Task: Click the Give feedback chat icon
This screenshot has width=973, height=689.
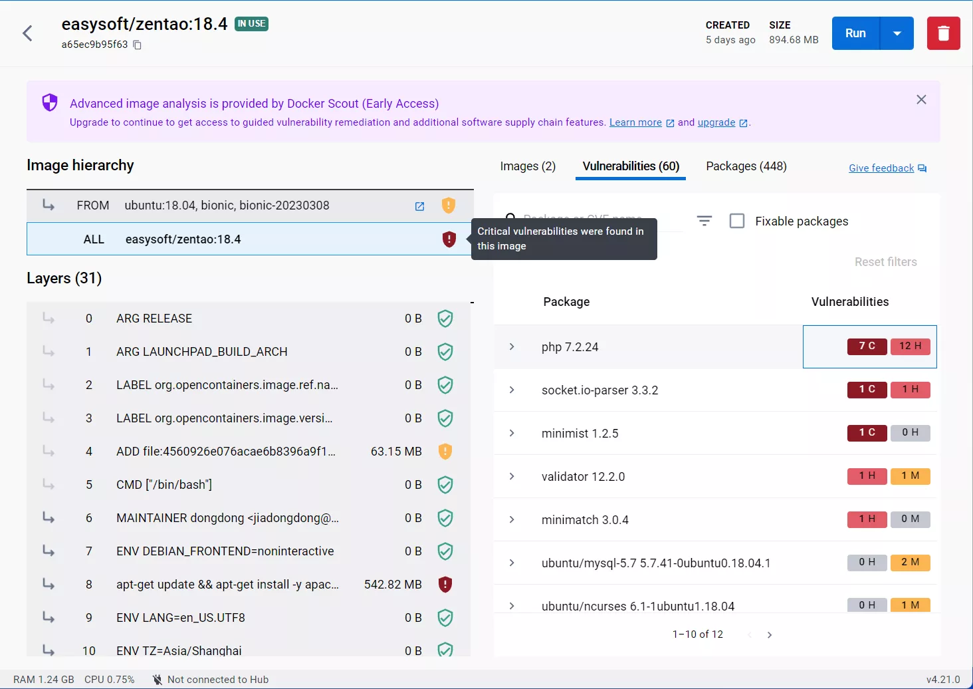Action: tap(922, 168)
